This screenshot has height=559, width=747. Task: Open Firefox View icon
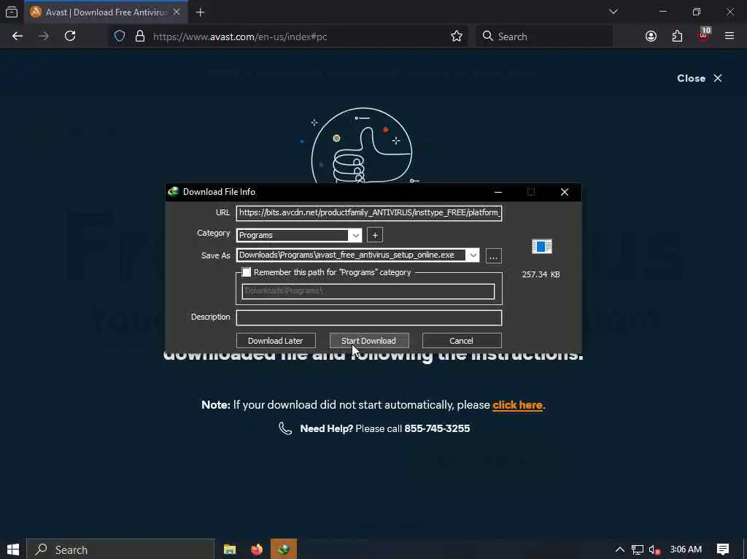[x=12, y=12]
